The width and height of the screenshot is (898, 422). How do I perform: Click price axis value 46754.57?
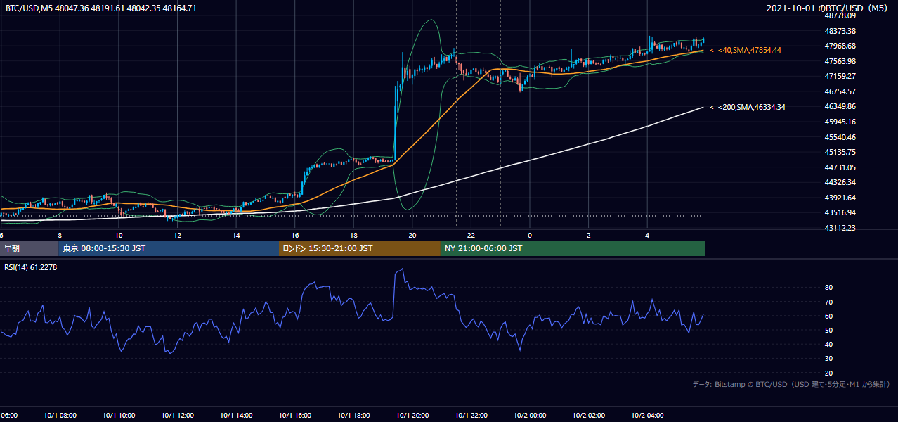click(840, 91)
